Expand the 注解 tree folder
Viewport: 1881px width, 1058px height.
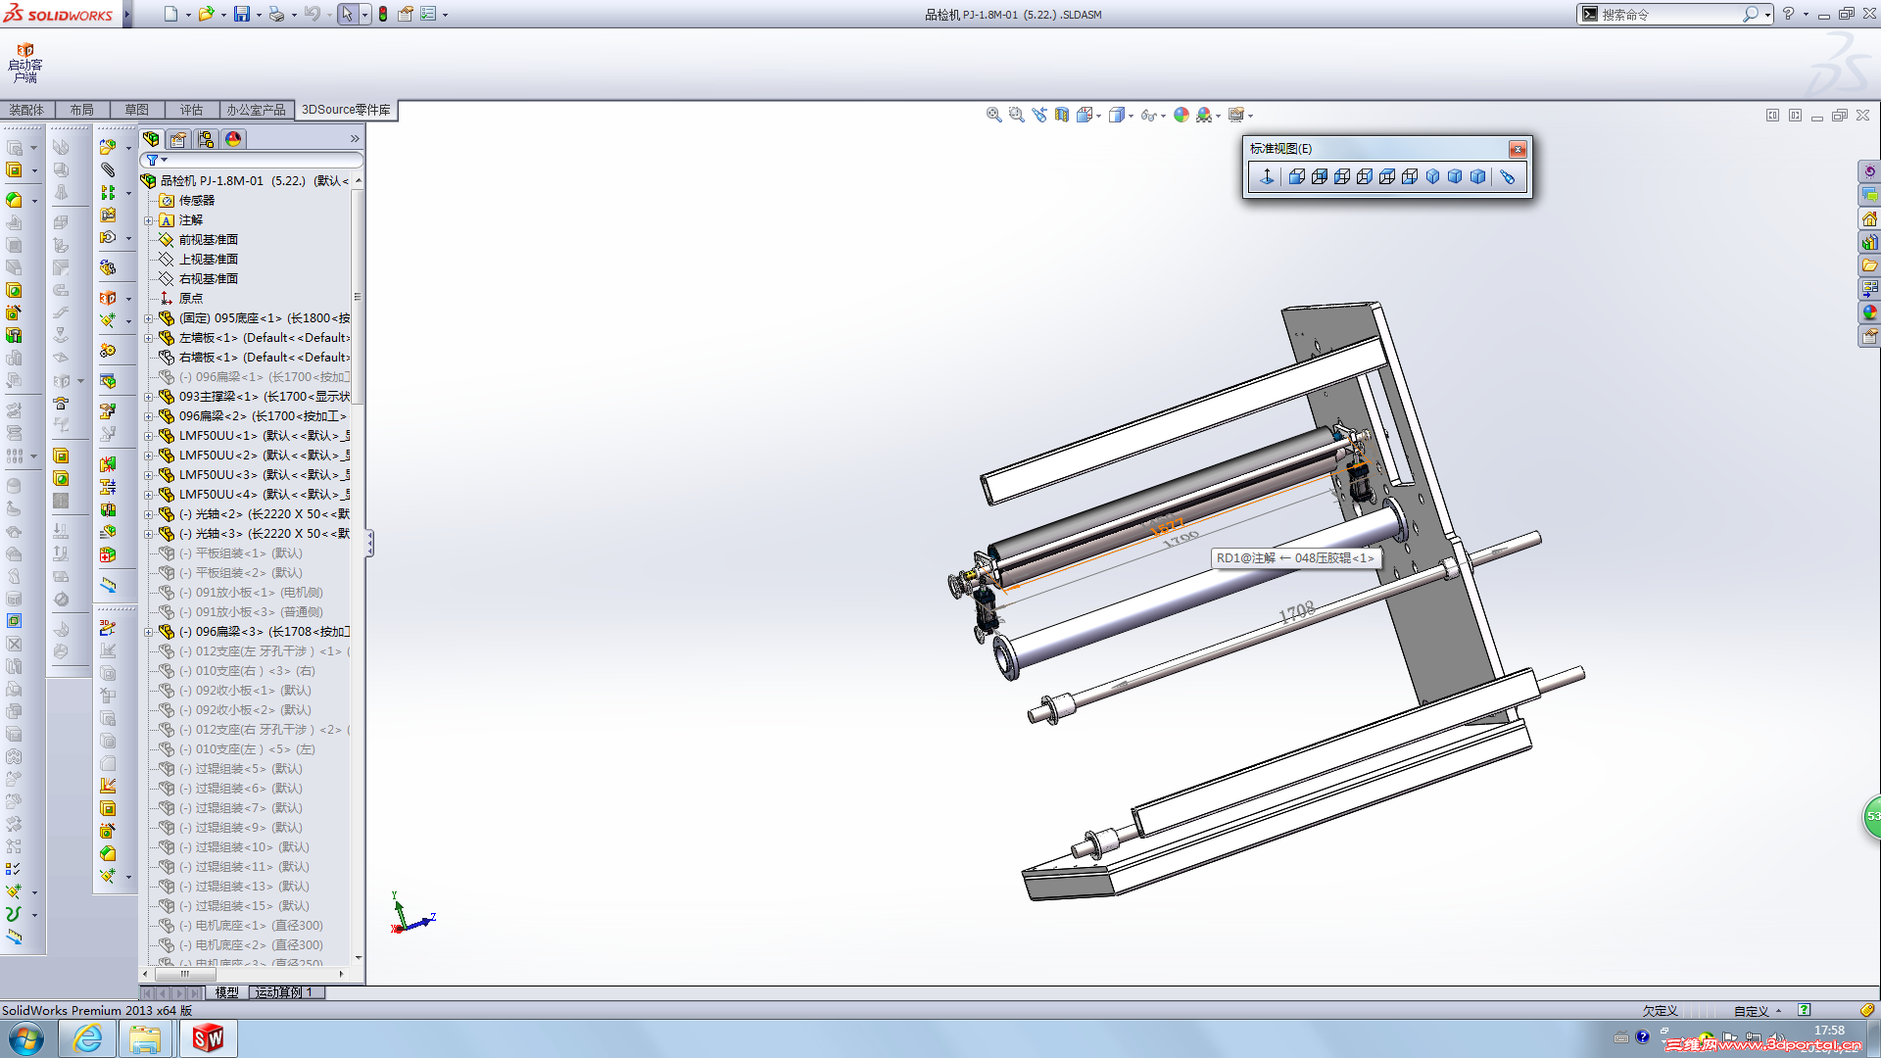149,220
